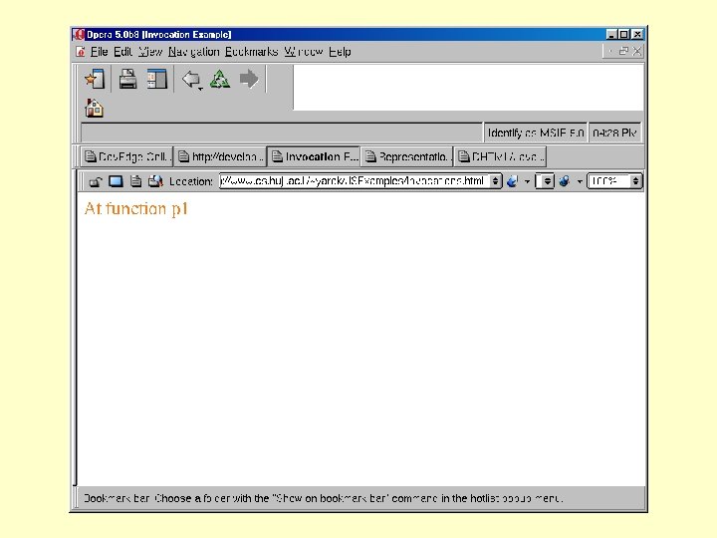Go back with the left arrow icon
The height and width of the screenshot is (538, 717).
coord(189,79)
